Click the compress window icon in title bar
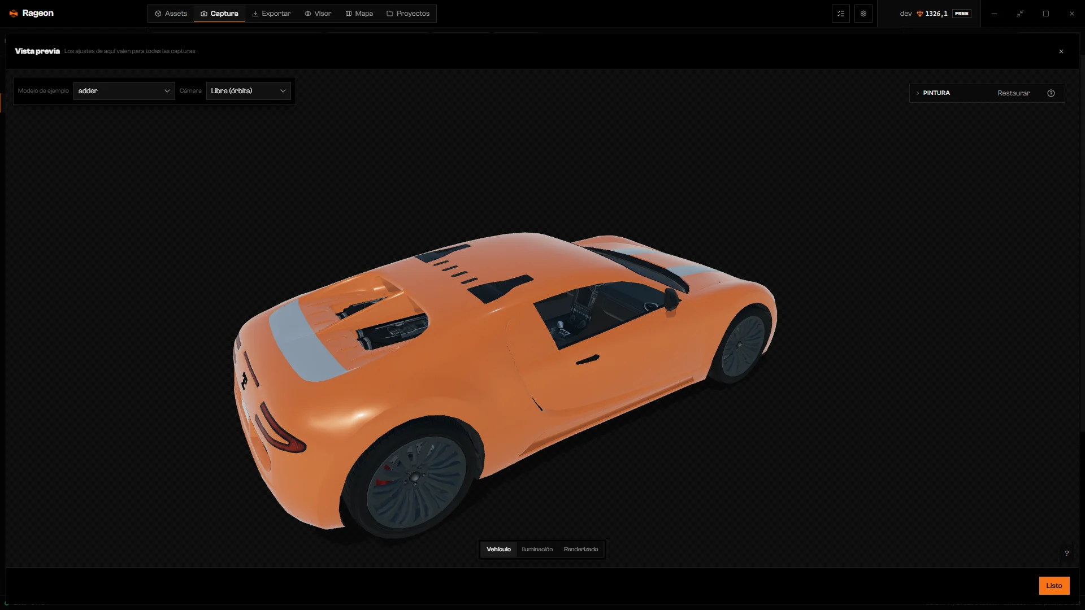Image resolution: width=1085 pixels, height=610 pixels. pos(1020,14)
